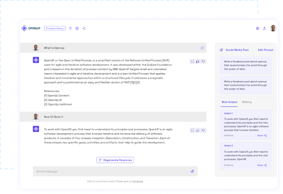Open settings via the gear icon

click(x=258, y=28)
